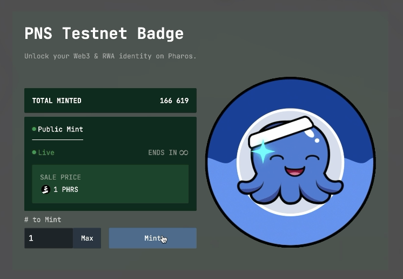403x279 pixels.
Task: Click the SALE PRICE label
Action: (60, 177)
